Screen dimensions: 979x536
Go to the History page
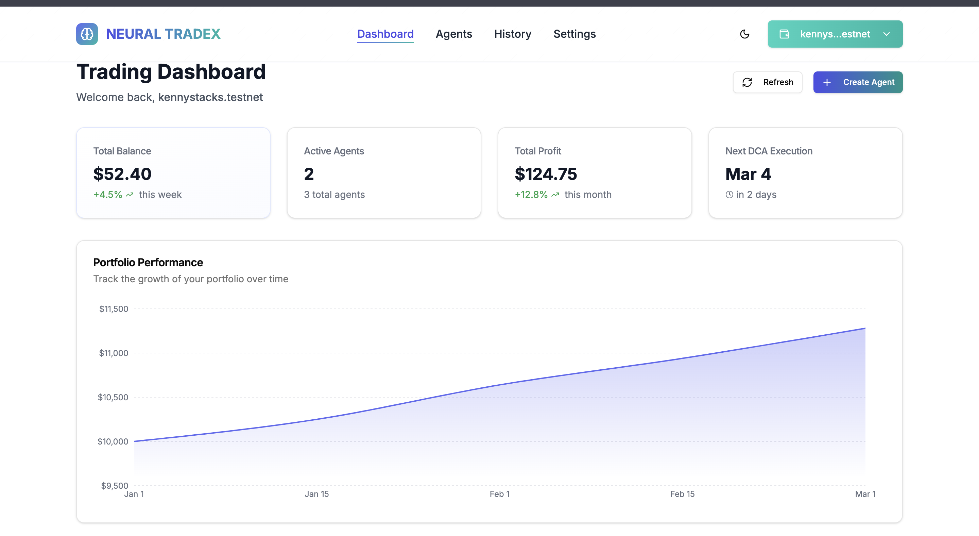[x=513, y=34]
